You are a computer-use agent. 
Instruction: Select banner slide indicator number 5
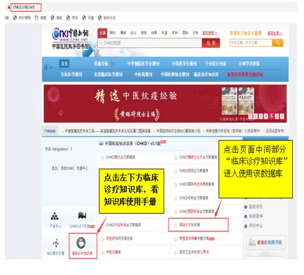coord(271,116)
